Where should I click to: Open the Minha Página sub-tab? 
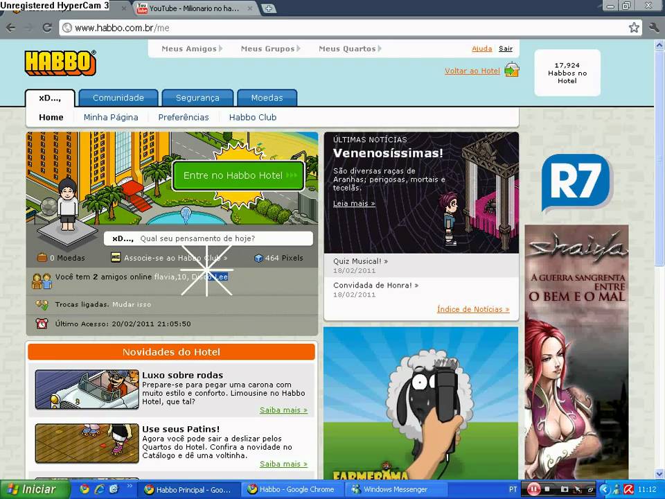tap(111, 118)
